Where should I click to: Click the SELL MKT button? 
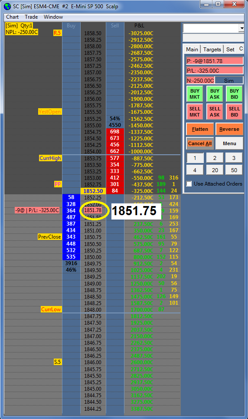[195, 112]
